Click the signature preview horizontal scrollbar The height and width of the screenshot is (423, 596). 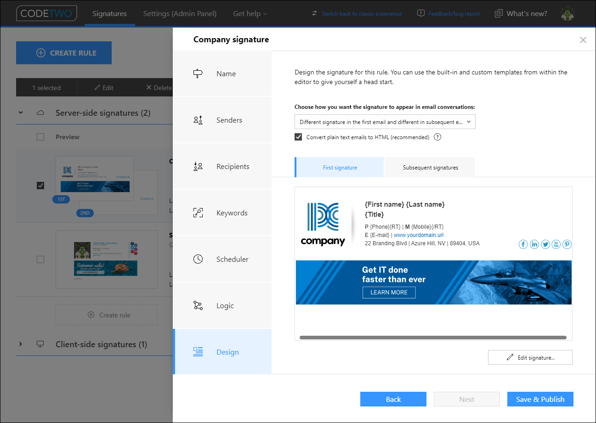(x=433, y=337)
